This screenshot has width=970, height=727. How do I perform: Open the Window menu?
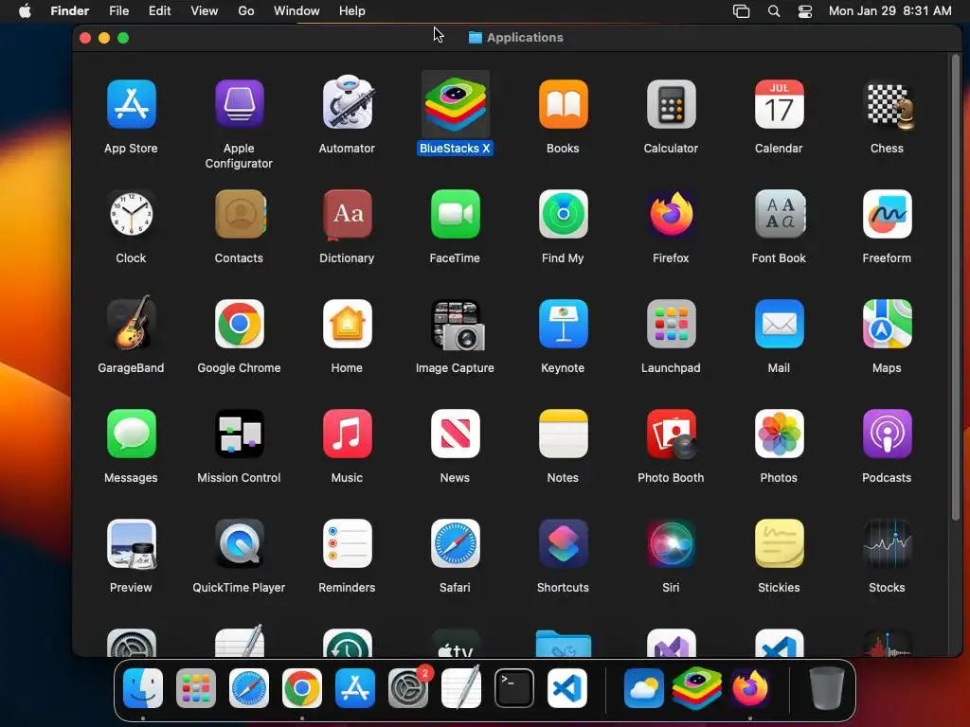[x=296, y=11]
